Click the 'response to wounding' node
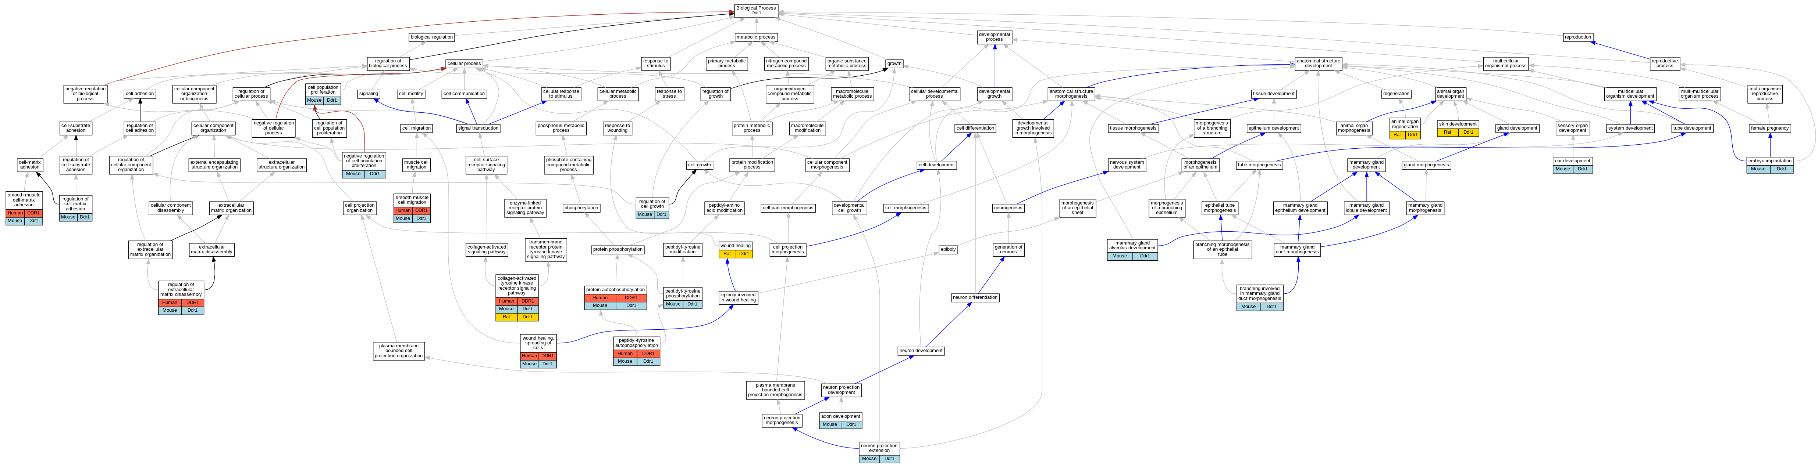Viewport: 1818px width, 467px height. (x=618, y=128)
